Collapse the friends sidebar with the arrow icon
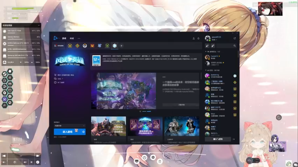Image resolution: width=298 pixels, height=167 pixels. pos(234,139)
